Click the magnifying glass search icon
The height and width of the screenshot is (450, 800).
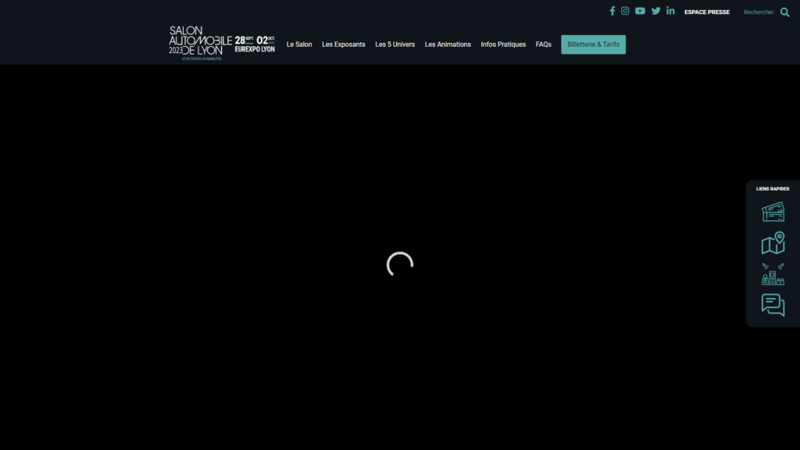tap(784, 12)
